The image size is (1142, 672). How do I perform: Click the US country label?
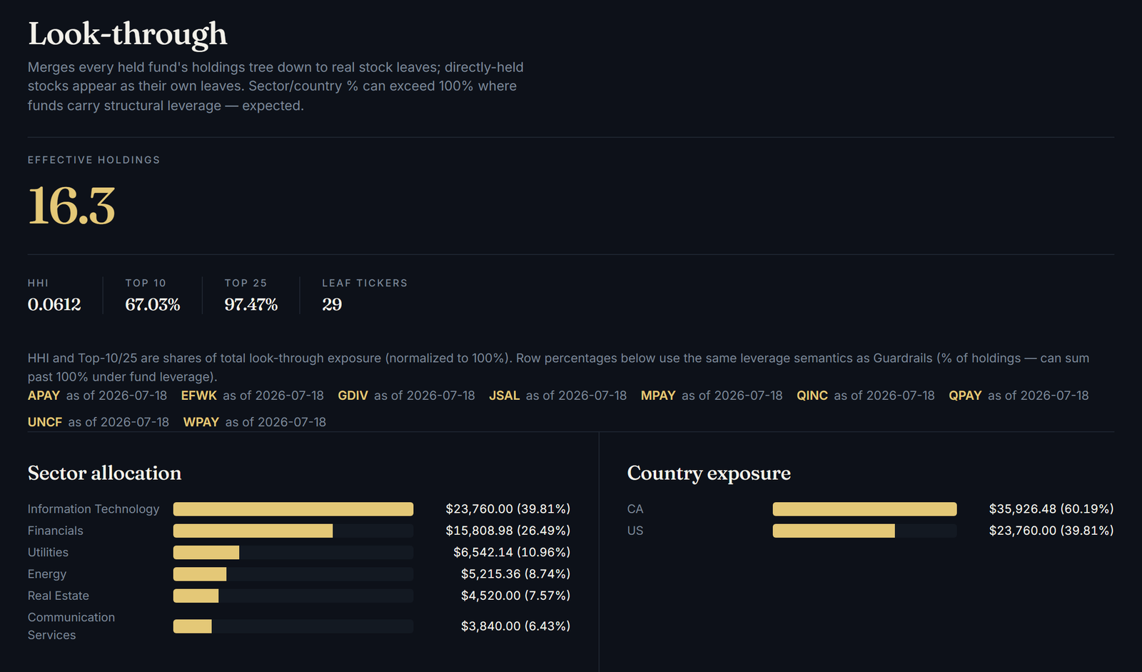click(x=635, y=531)
